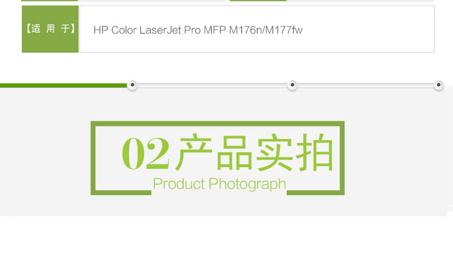Click the gray track between first and middle dots
The width and height of the screenshot is (453, 253).
pos(212,85)
